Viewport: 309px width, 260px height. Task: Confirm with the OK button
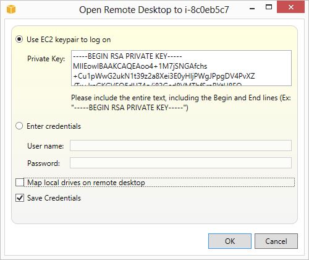pyautogui.click(x=230, y=241)
